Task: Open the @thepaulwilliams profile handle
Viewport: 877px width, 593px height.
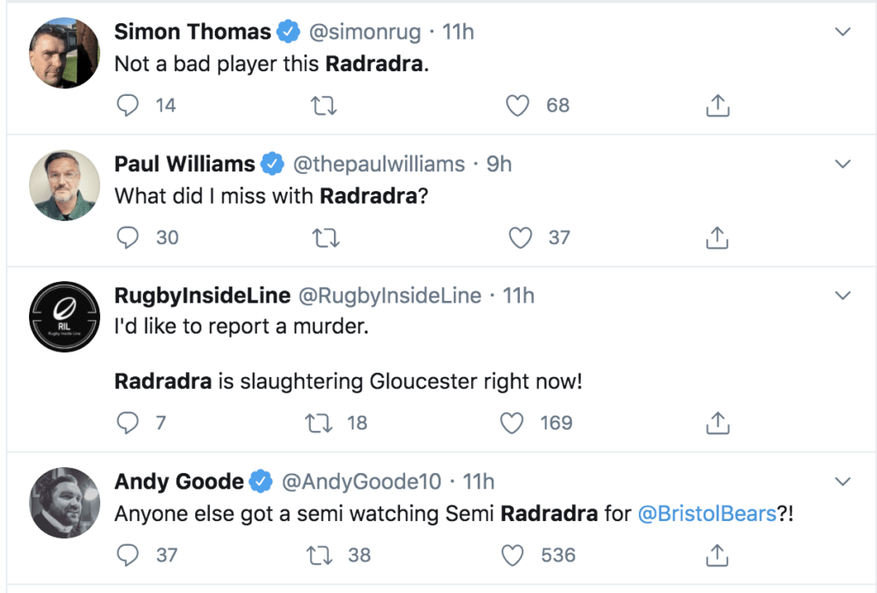Action: coord(379,165)
